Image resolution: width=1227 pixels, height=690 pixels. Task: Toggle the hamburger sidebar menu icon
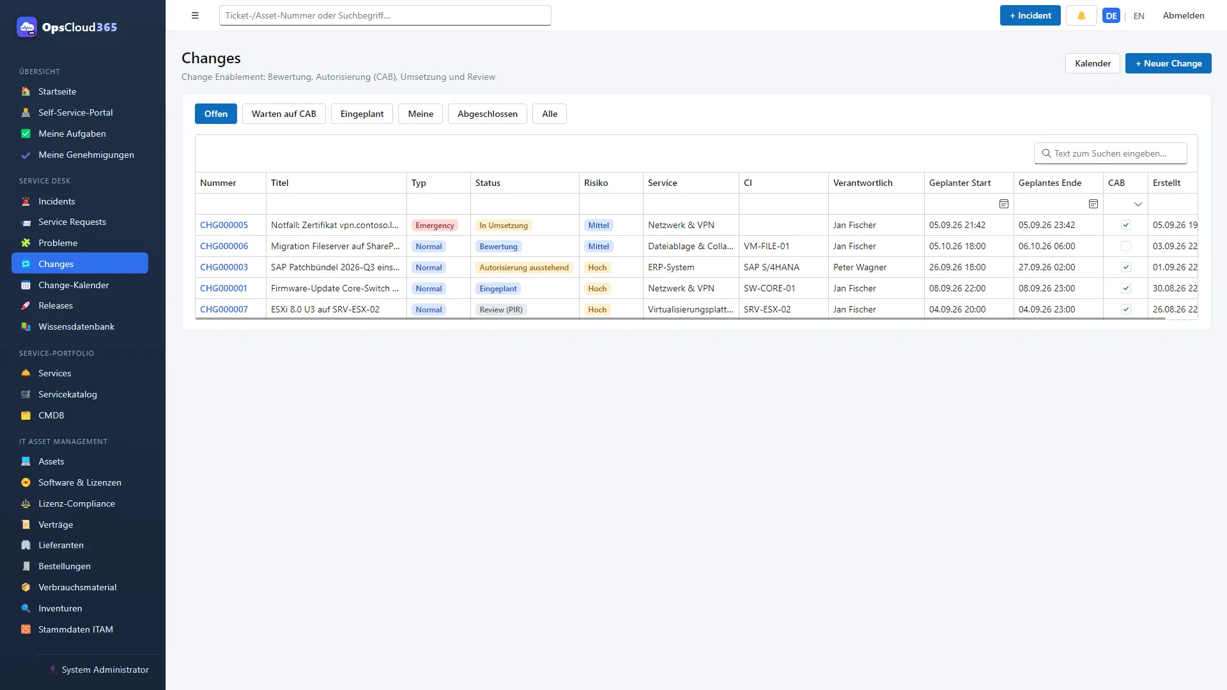point(195,15)
